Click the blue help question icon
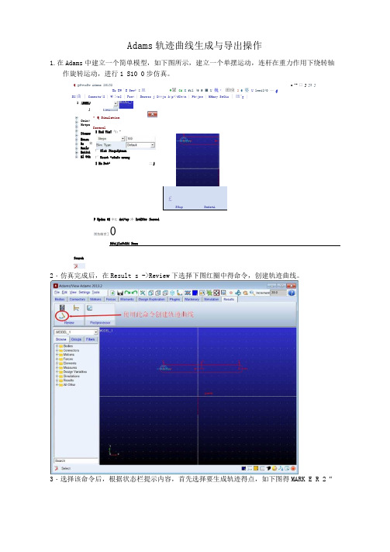390x552 pixels. 292,293
